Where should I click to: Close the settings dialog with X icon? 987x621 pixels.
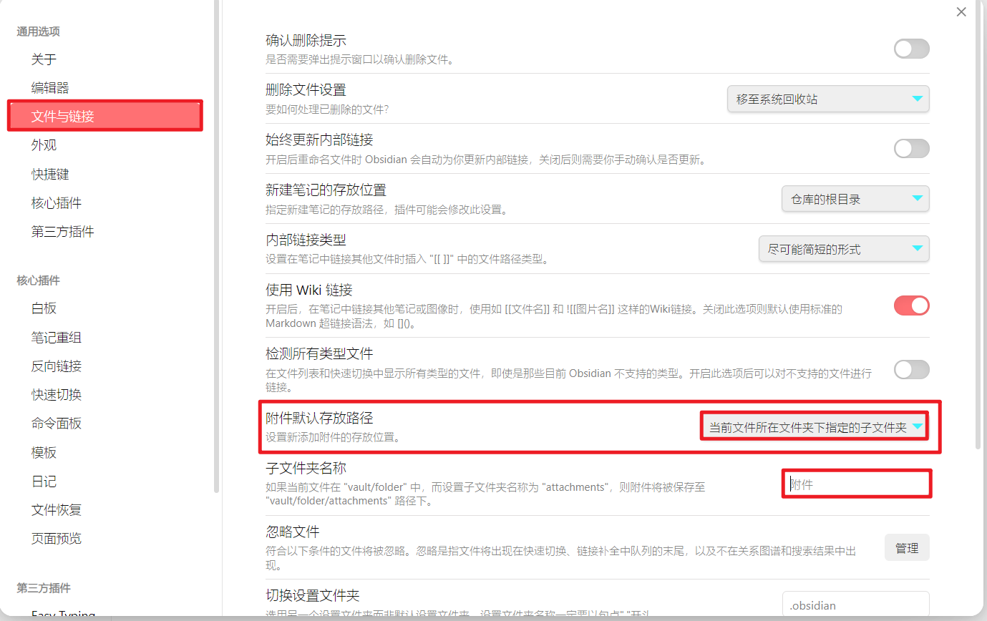pyautogui.click(x=961, y=12)
